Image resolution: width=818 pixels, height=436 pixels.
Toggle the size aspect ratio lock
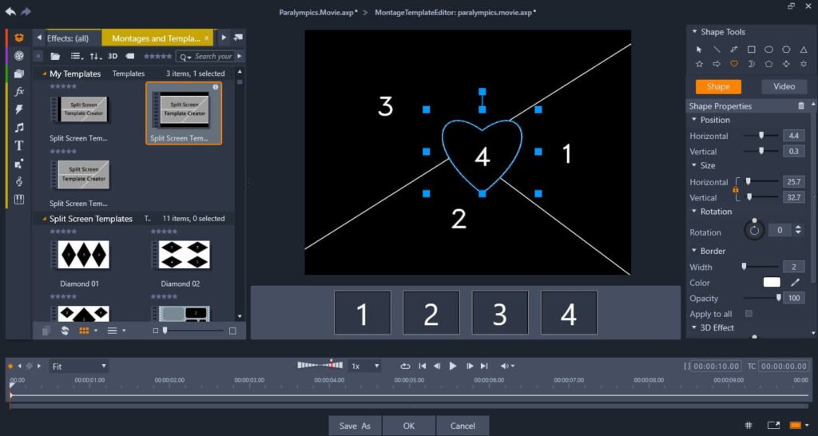pyautogui.click(x=736, y=189)
